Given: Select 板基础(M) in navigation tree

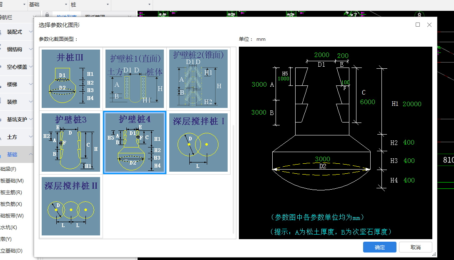Looking at the screenshot, I should [12, 181].
